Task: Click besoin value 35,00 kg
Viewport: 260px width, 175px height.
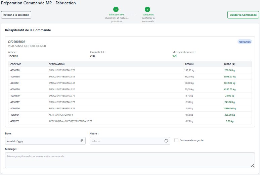Action: click(189, 77)
